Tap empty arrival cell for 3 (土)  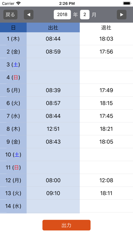point(53,65)
